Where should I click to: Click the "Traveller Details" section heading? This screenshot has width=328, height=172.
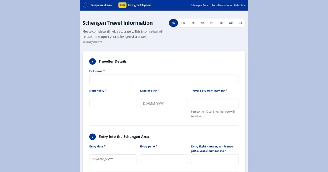point(113,61)
